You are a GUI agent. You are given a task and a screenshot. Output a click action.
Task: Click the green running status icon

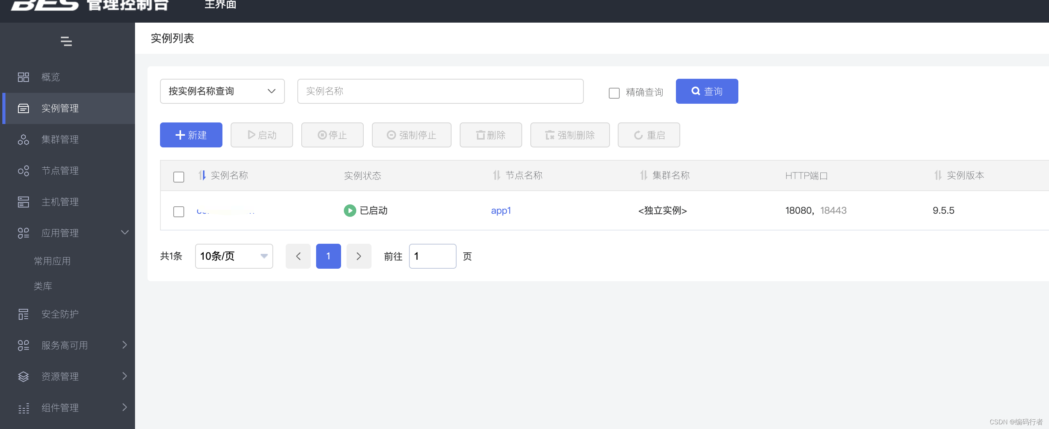349,211
